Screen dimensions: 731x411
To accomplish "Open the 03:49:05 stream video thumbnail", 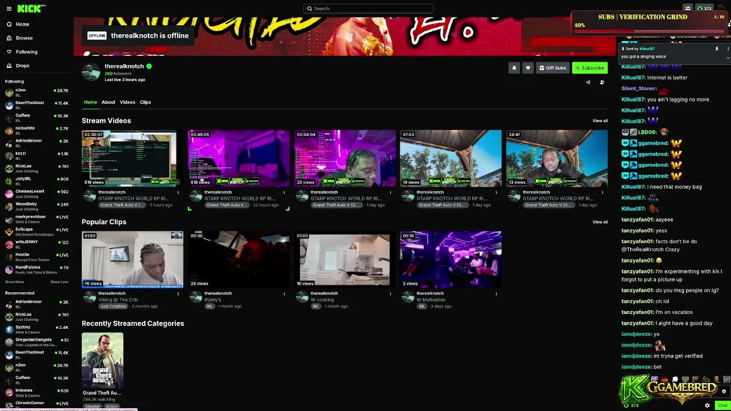I will tap(239, 158).
